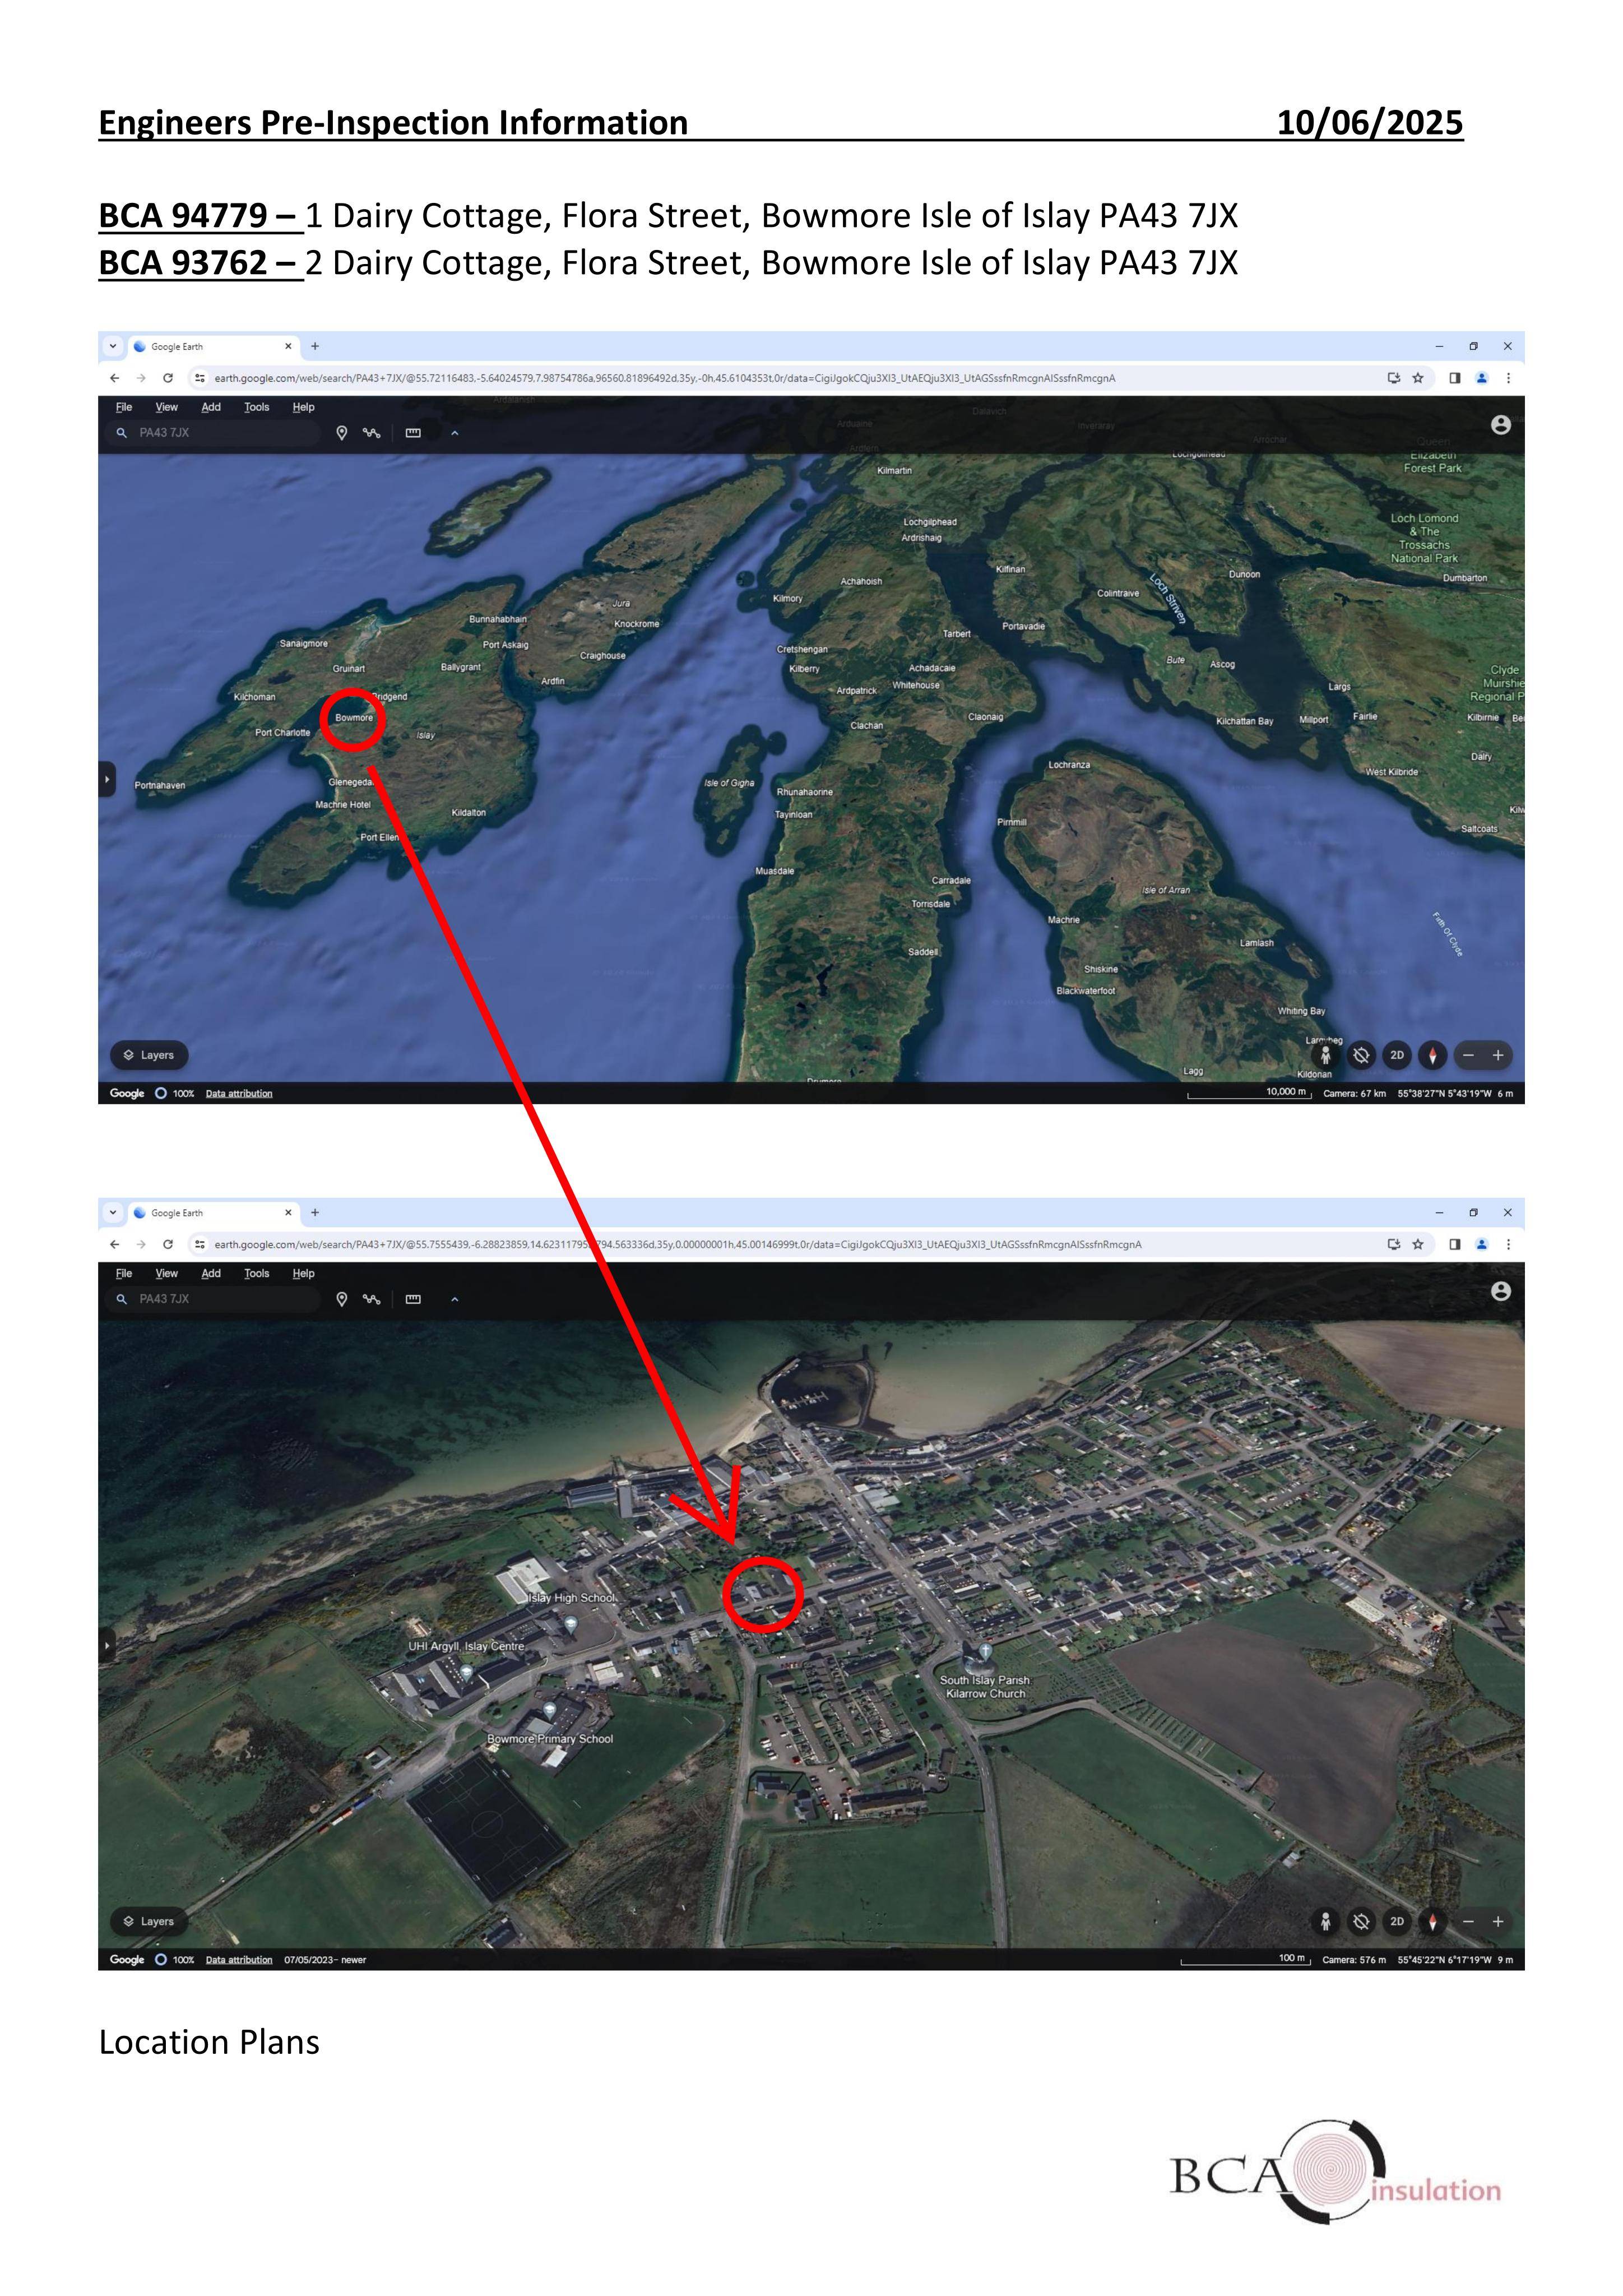The width and height of the screenshot is (1623, 2296).
Task: Click the account avatar icon in the bottom Google Earth window
Action: (x=1500, y=1291)
